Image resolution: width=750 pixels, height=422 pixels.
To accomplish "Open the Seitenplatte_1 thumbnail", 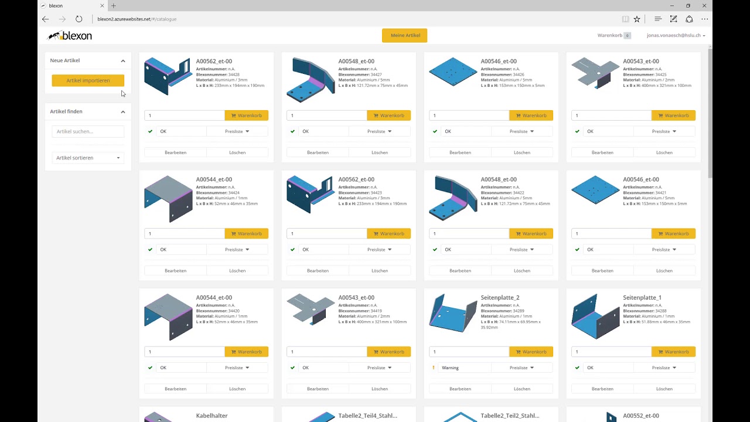I will click(595, 316).
